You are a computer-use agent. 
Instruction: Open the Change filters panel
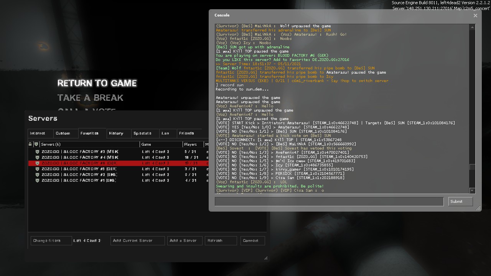(51, 241)
